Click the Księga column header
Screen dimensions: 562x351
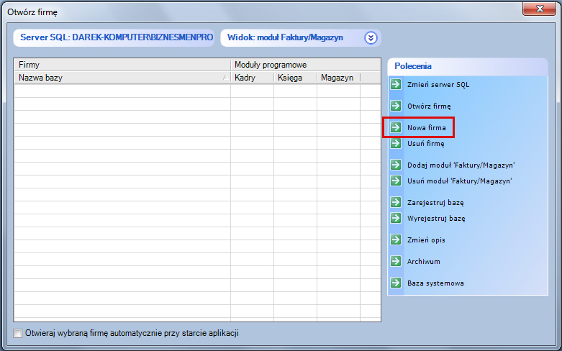point(295,78)
